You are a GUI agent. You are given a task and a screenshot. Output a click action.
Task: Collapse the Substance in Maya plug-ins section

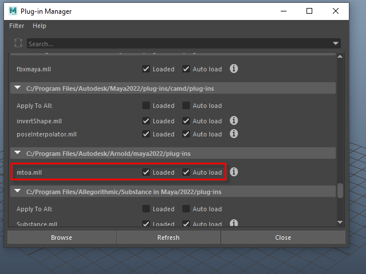click(x=17, y=192)
